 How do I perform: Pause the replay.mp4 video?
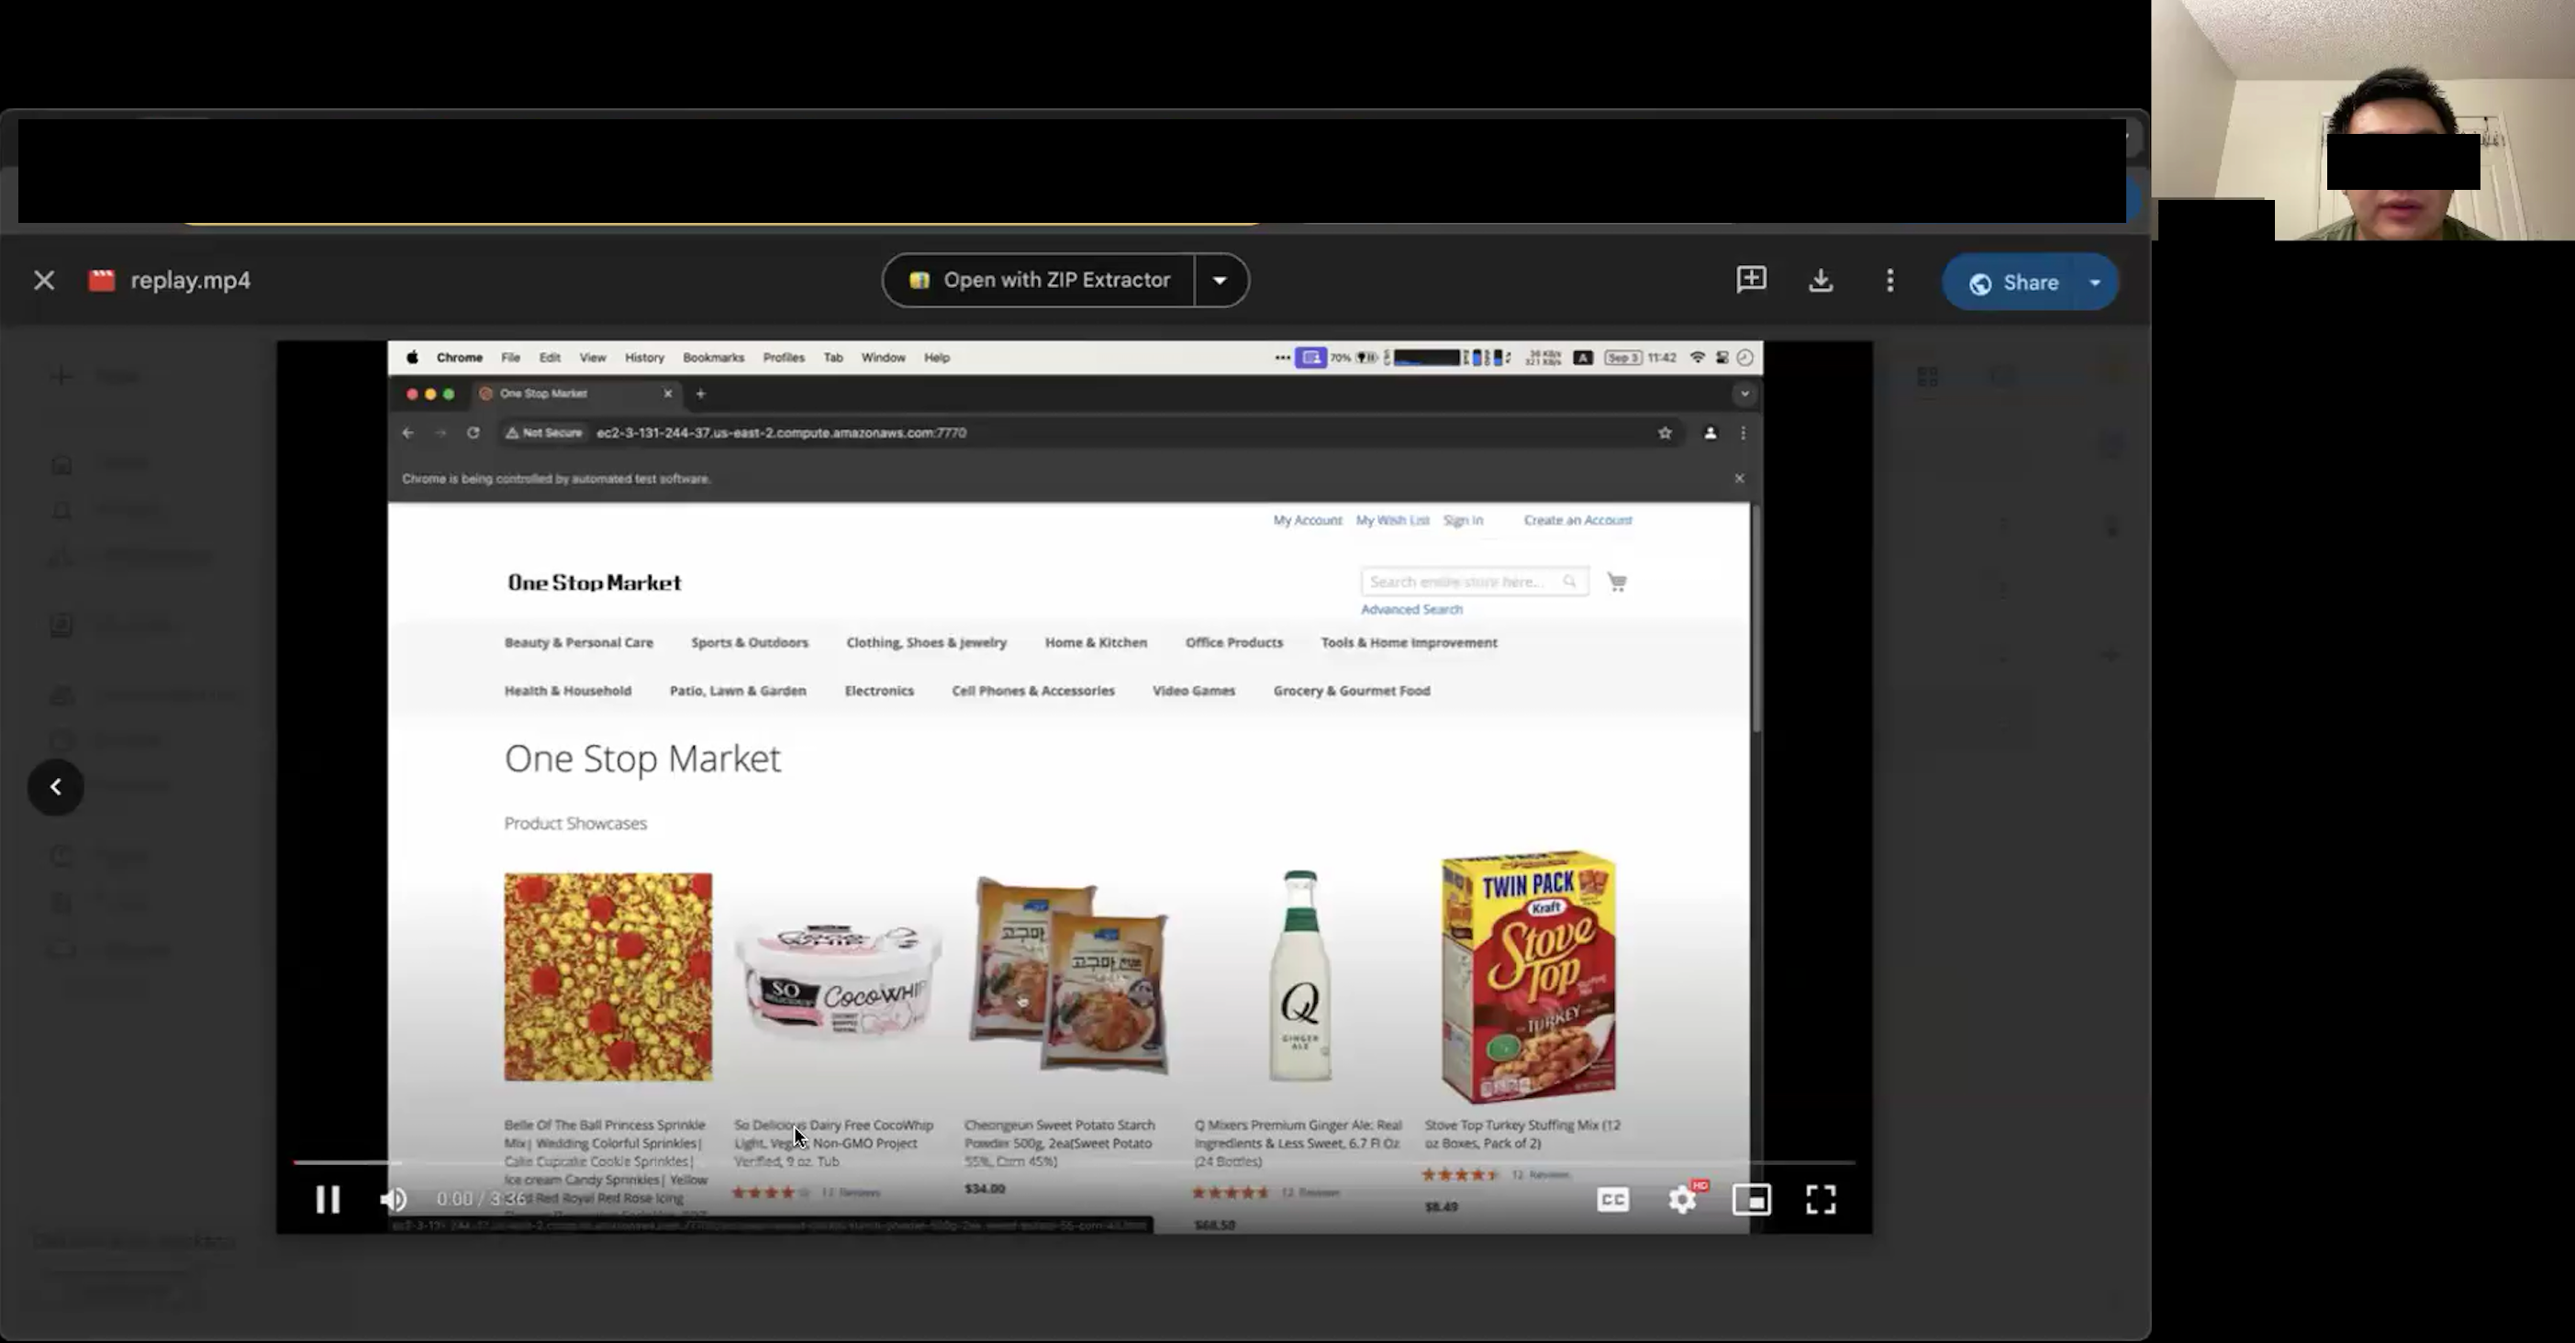click(x=328, y=1199)
